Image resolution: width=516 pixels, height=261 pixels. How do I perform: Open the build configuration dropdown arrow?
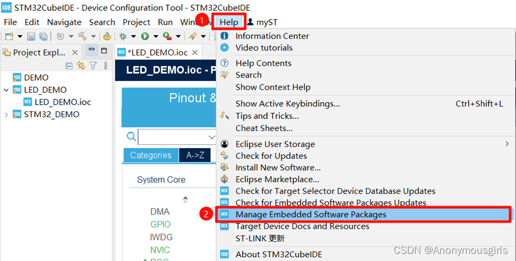[71, 36]
